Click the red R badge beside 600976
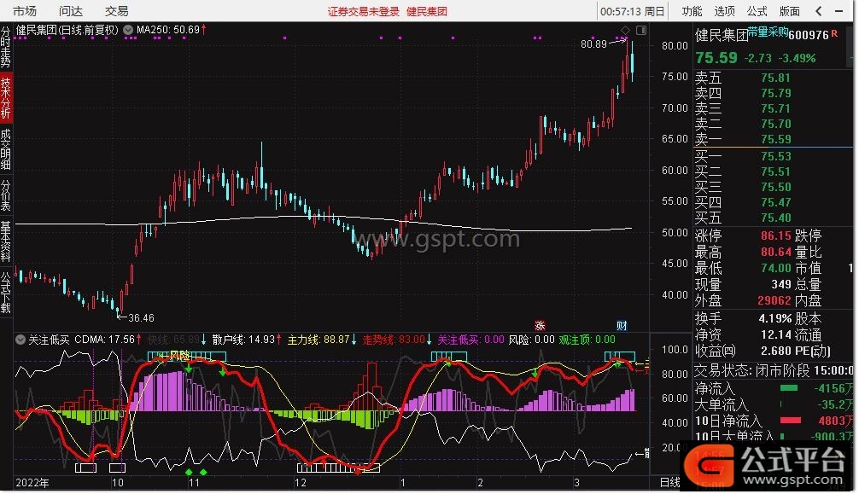The width and height of the screenshot is (859, 494). (x=834, y=33)
